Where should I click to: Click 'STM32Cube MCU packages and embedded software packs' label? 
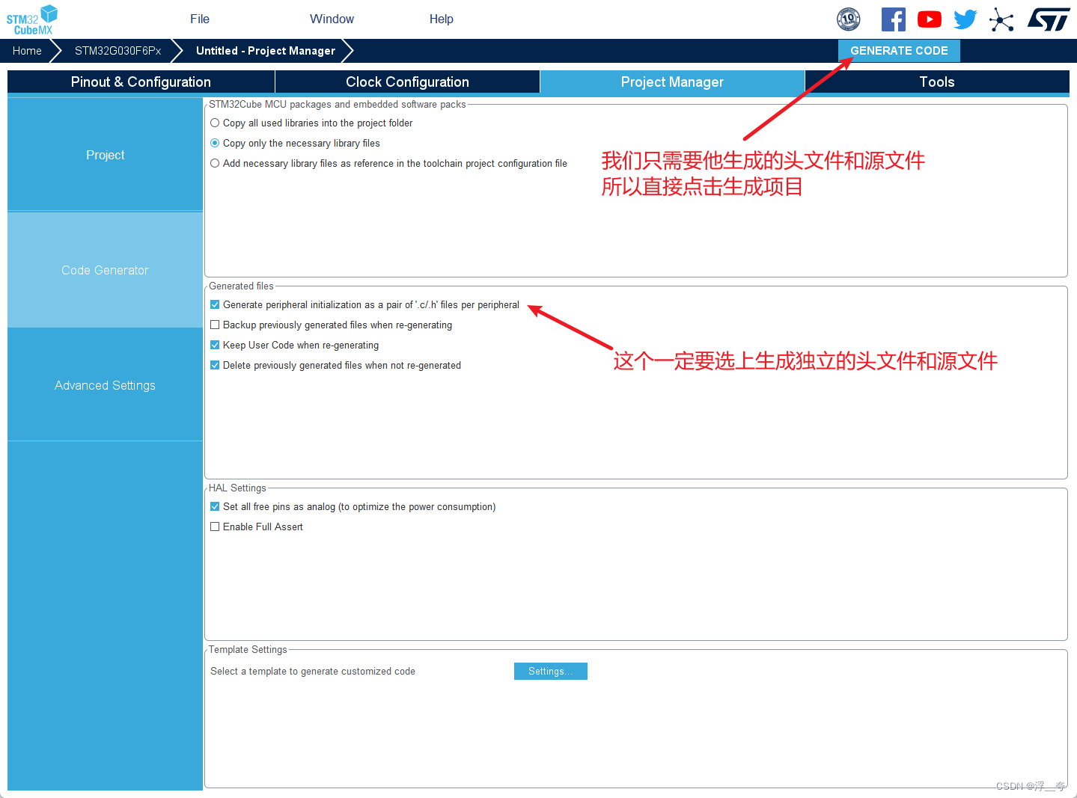coord(338,104)
